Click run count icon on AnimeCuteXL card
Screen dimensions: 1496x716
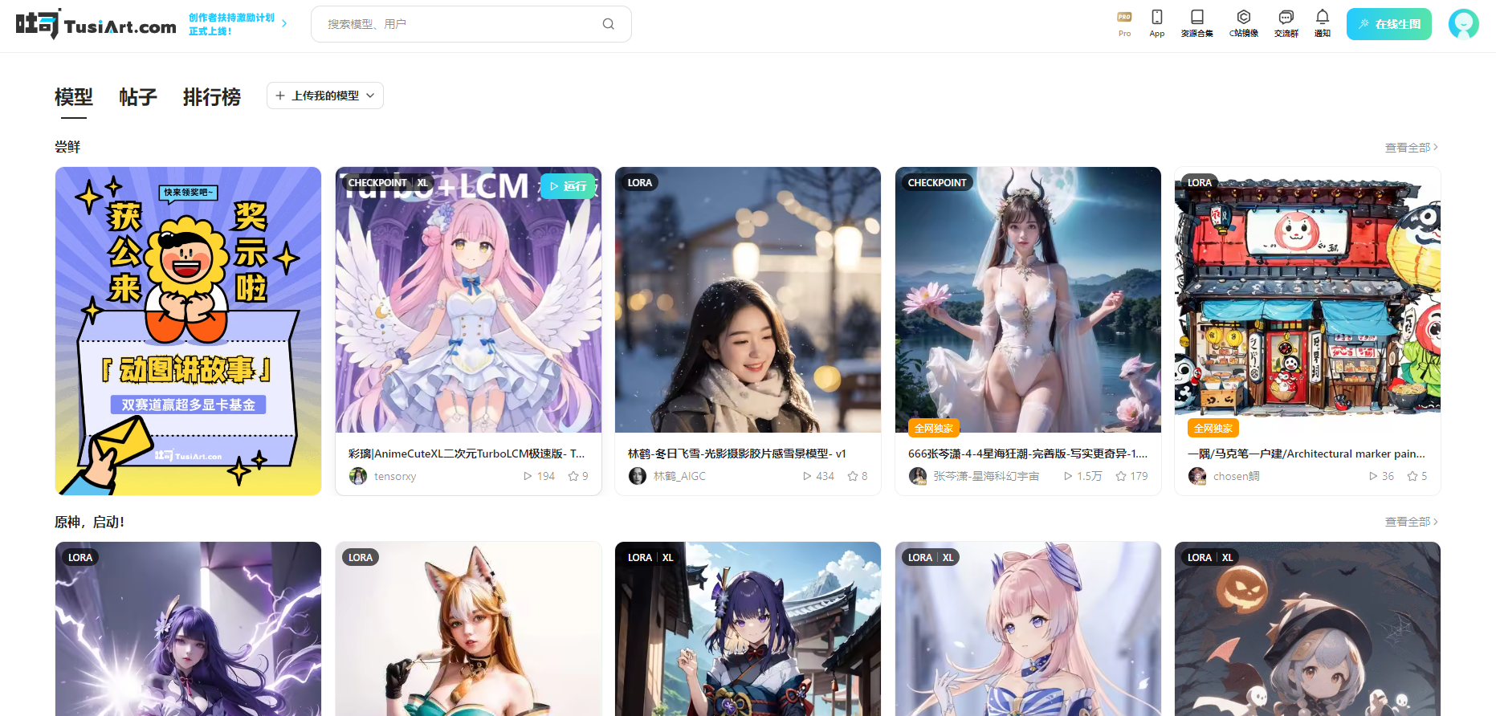pyautogui.click(x=528, y=476)
